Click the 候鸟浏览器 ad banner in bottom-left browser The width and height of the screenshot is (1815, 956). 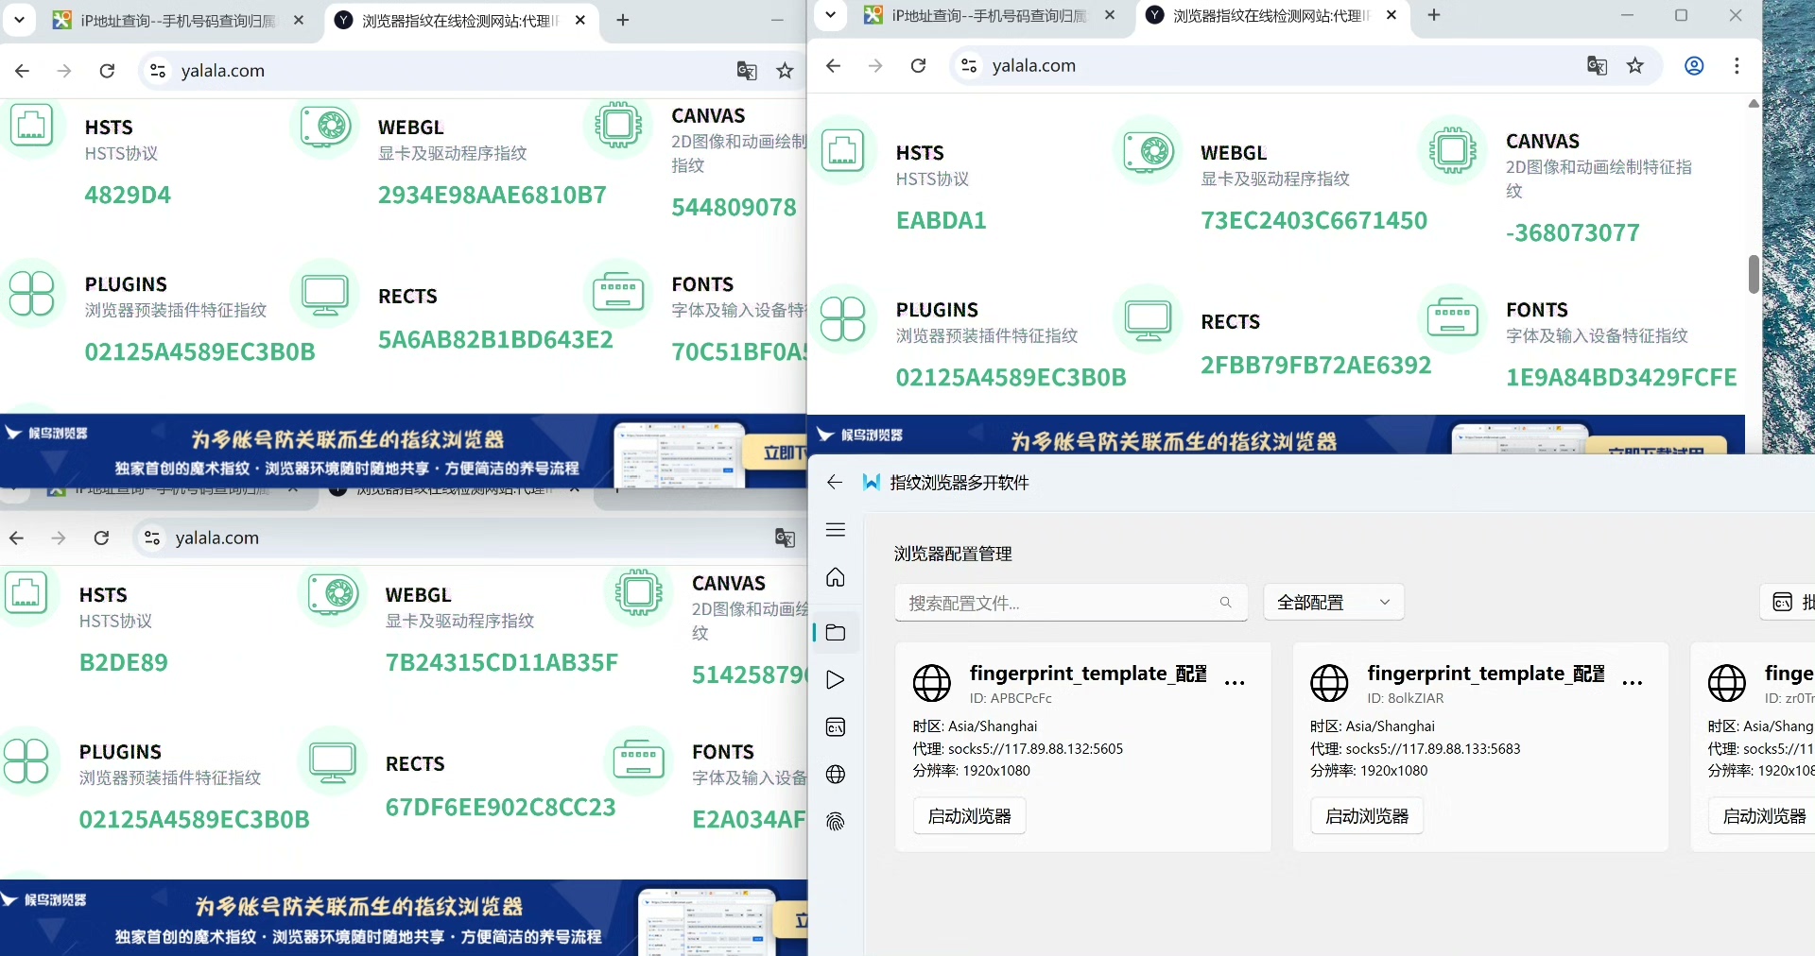click(404, 918)
